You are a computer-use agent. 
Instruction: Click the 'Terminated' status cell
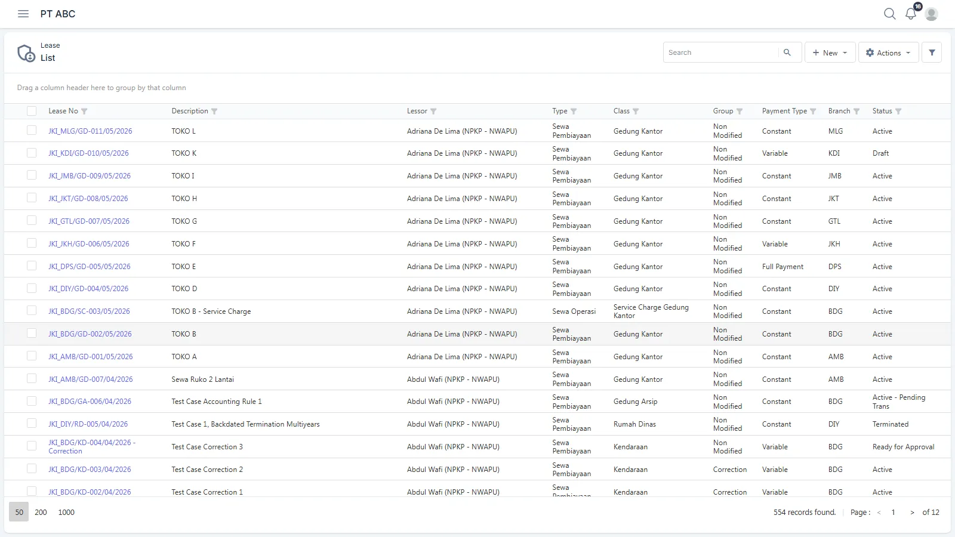(891, 424)
